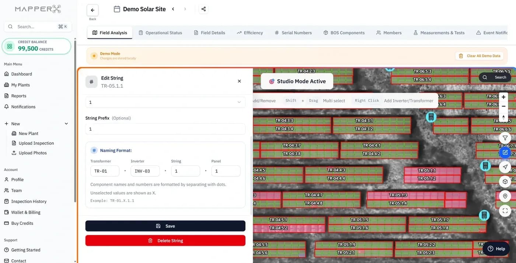516x263 pixels.
Task: Save the string edits
Action: tap(165, 226)
